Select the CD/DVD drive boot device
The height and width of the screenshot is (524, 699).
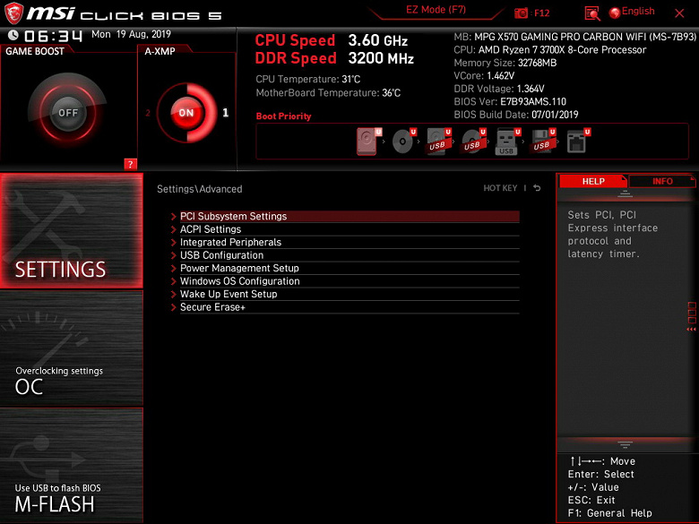point(402,142)
